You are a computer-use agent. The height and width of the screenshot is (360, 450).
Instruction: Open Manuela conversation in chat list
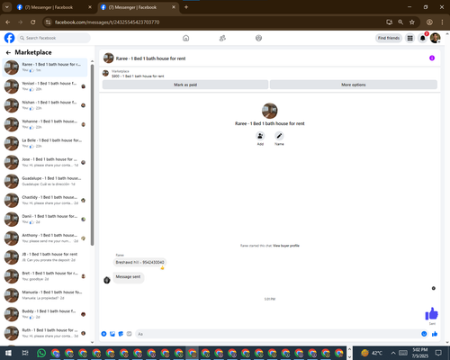[x=45, y=295]
